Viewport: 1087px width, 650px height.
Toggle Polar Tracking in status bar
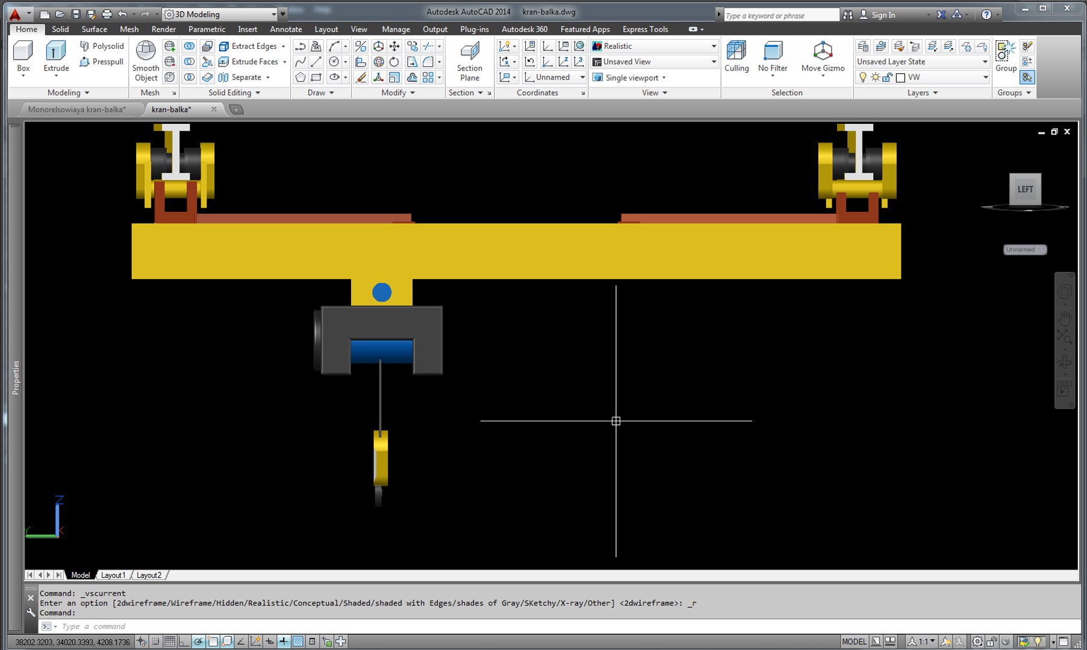198,642
